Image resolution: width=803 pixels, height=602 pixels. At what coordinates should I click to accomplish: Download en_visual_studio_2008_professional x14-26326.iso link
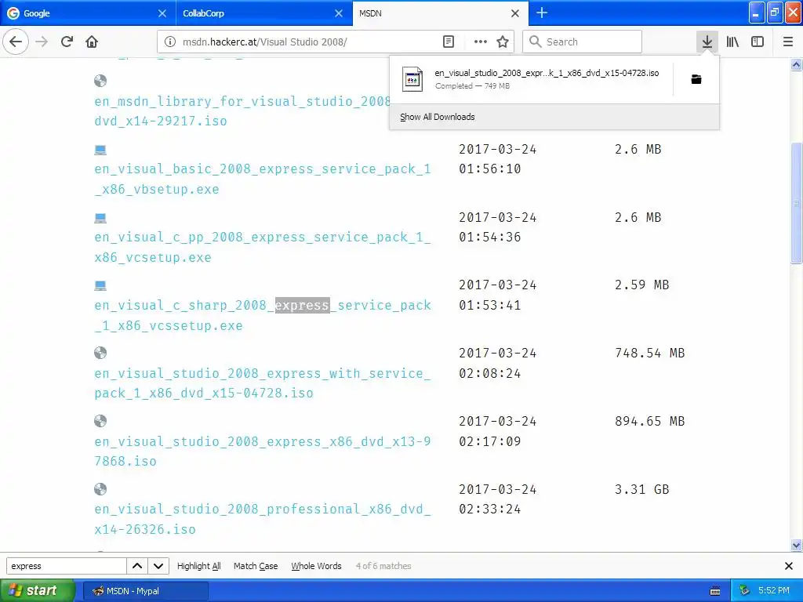[x=262, y=519]
